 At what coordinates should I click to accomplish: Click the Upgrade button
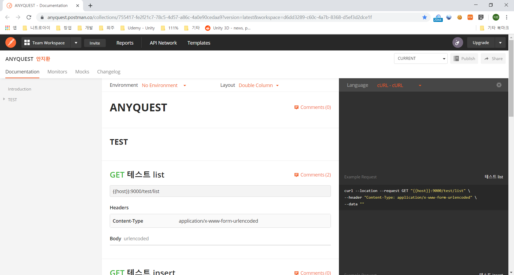(481, 43)
